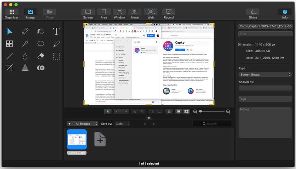The image size is (296, 169).
Task: Select the Highlighter marker tool
Action: 57,44
